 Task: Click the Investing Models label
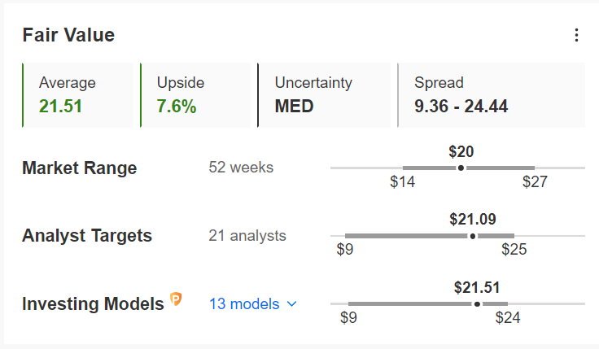point(93,304)
